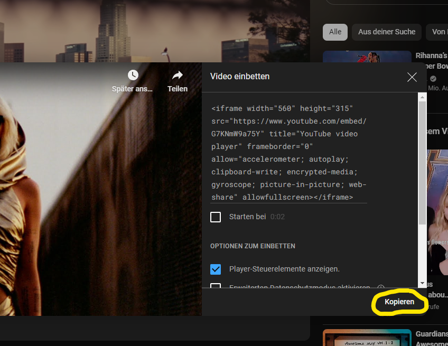
Task: Uncheck Player-Steuerelemente anzeigen
Action: [216, 269]
